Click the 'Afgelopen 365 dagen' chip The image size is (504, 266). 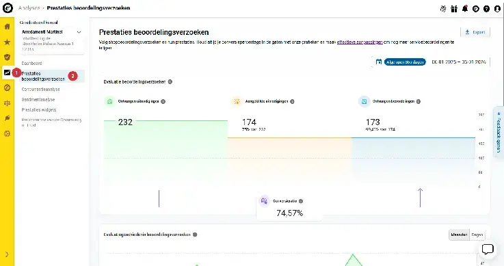click(405, 62)
